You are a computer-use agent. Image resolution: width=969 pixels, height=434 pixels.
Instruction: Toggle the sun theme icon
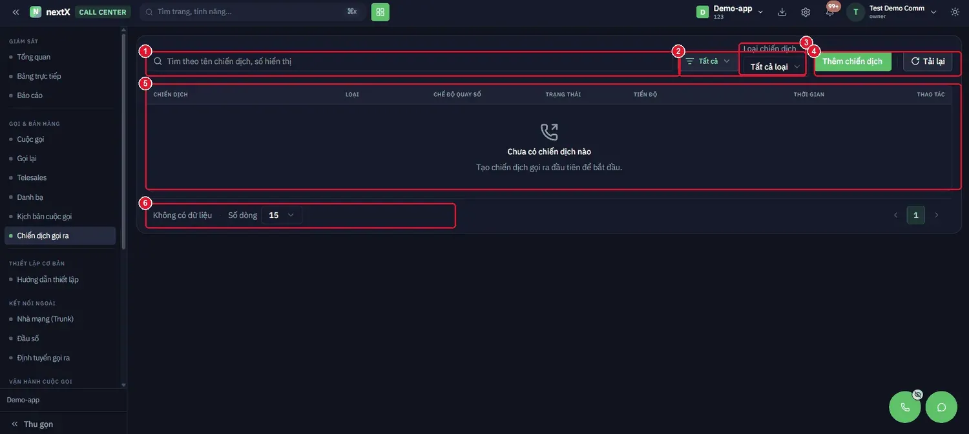coord(955,12)
